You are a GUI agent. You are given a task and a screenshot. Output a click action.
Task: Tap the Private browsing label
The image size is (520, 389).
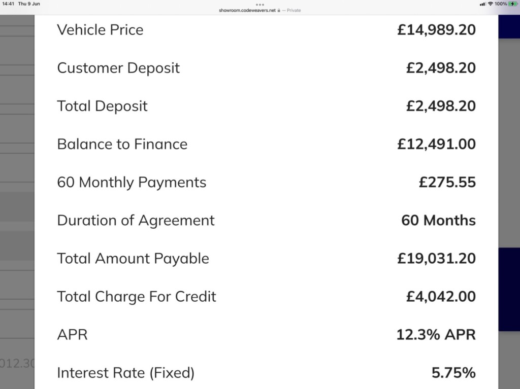(x=294, y=10)
